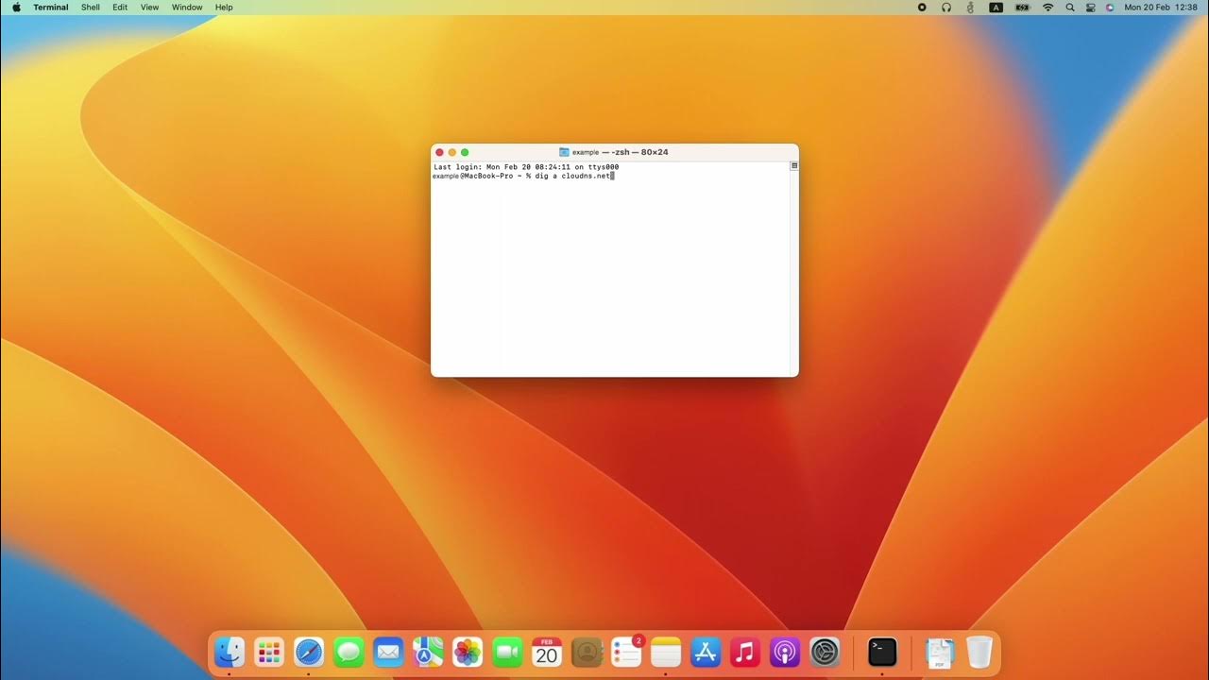Click the Terminal icon in Dock
This screenshot has width=1209, height=680.
tap(882, 652)
